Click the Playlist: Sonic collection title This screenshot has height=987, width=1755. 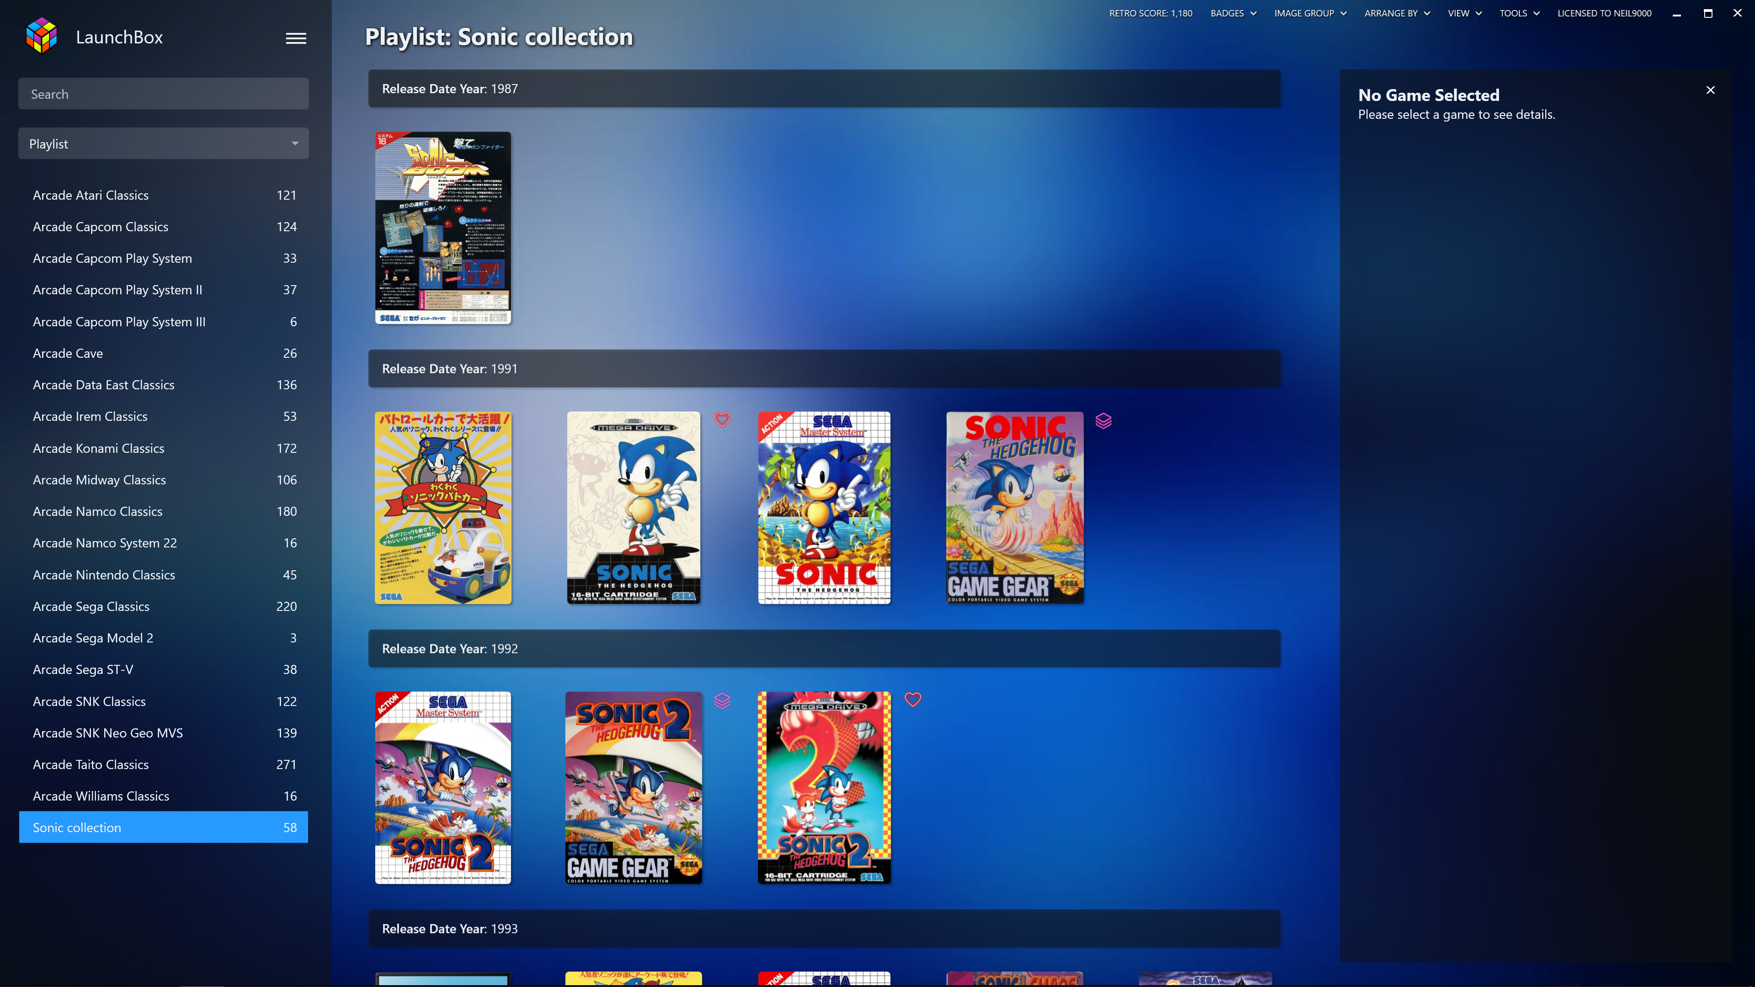point(499,37)
